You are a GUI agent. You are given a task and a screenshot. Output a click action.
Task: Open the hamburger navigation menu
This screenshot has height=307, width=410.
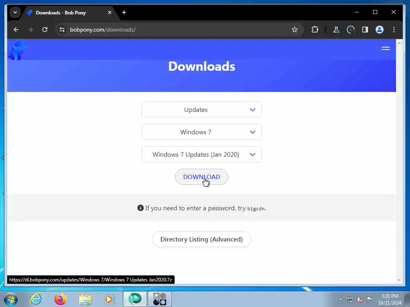tap(386, 48)
